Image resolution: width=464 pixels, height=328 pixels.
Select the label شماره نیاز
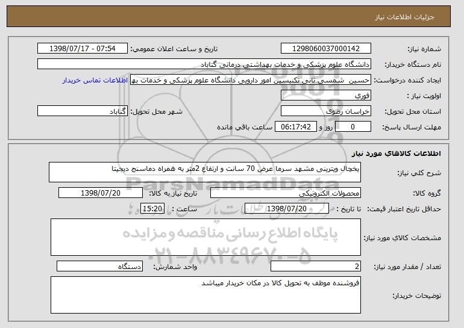click(424, 49)
